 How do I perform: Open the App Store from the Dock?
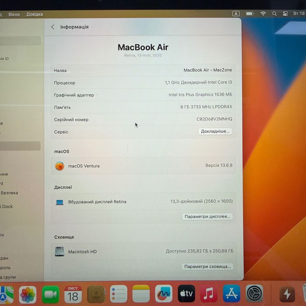(231, 293)
